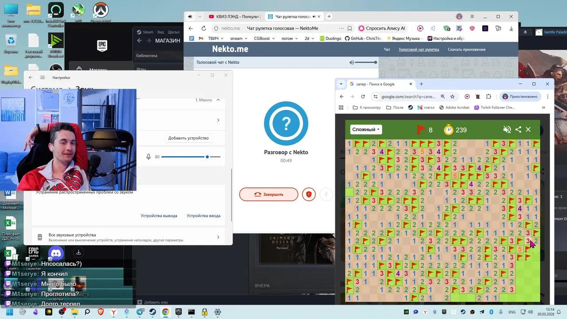Expand the CGBoost bookmarks folder
567x319 pixels.
(x=264, y=39)
